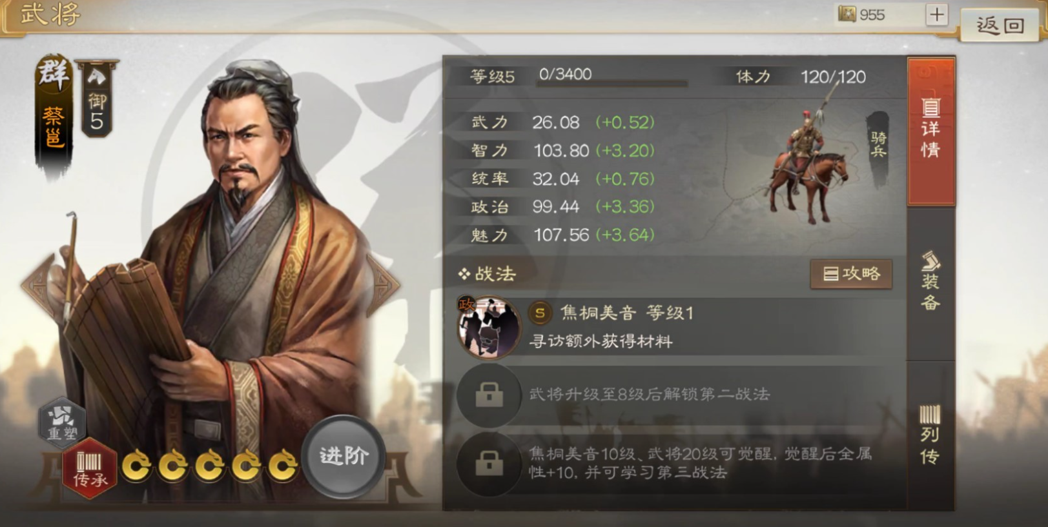Tap the round 进阶 advance button
The height and width of the screenshot is (527, 1048).
point(344,457)
